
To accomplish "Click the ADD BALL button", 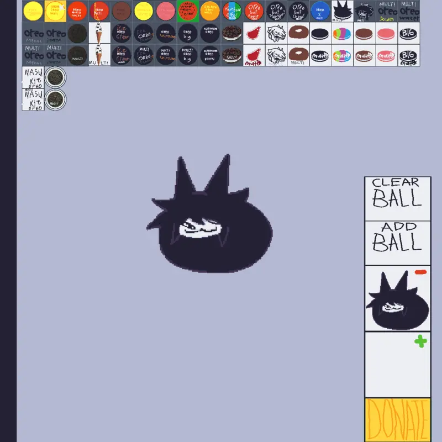I will click(x=397, y=243).
